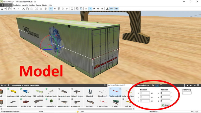Select the Kraftstoffanhänger model thumbnail

point(25,92)
